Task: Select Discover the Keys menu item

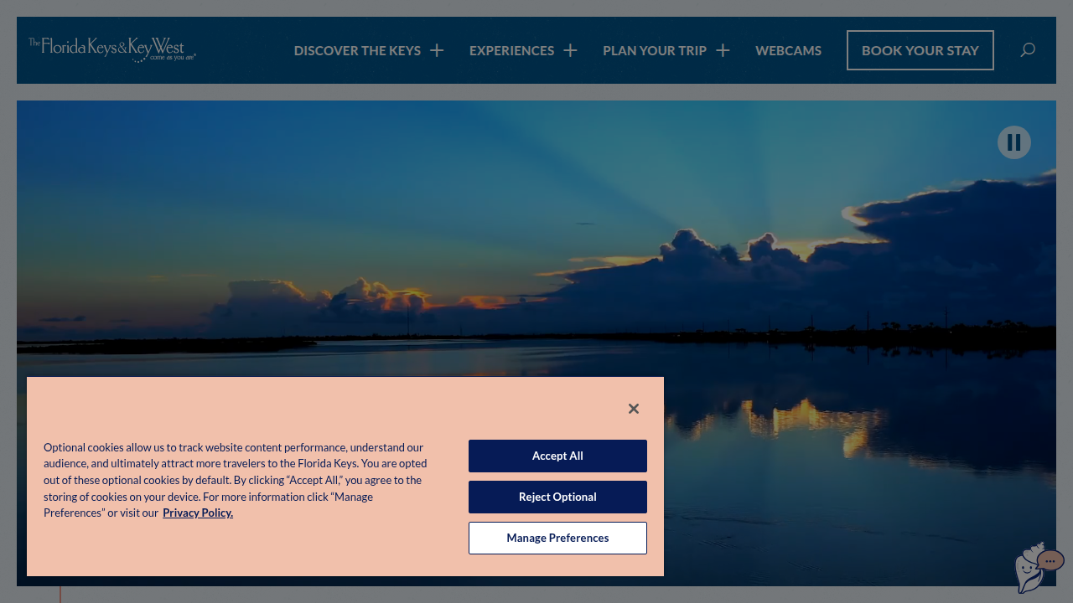Action: [358, 50]
